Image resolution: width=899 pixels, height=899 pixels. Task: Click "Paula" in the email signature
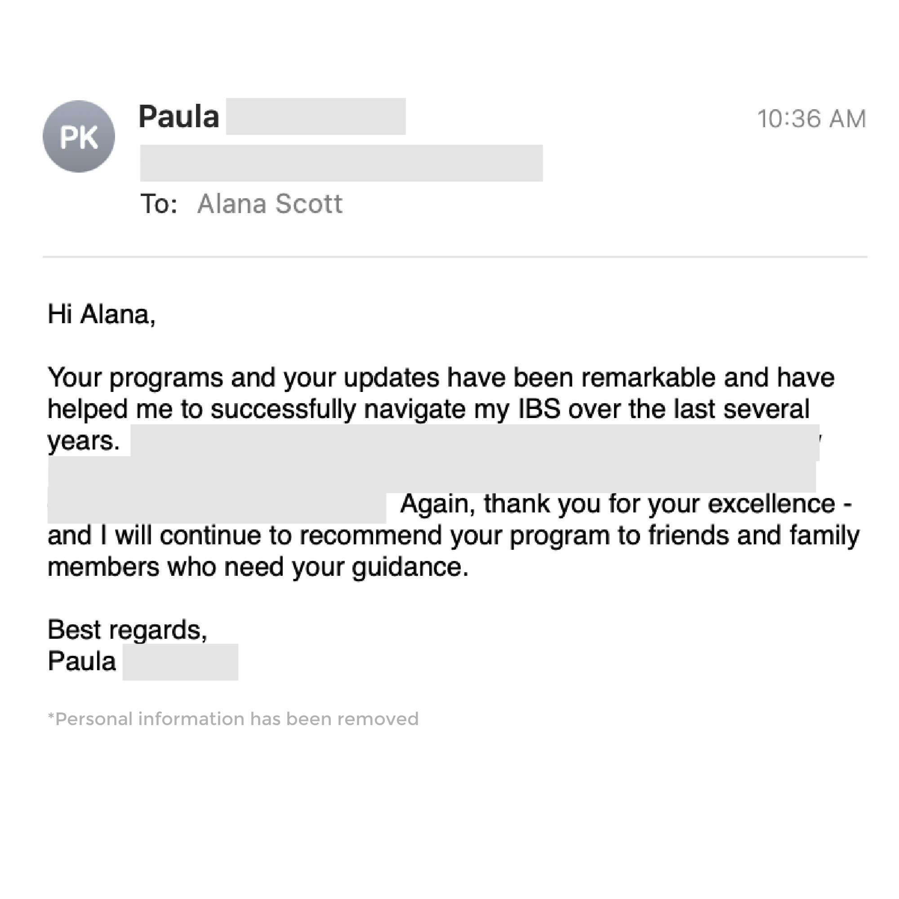(82, 661)
